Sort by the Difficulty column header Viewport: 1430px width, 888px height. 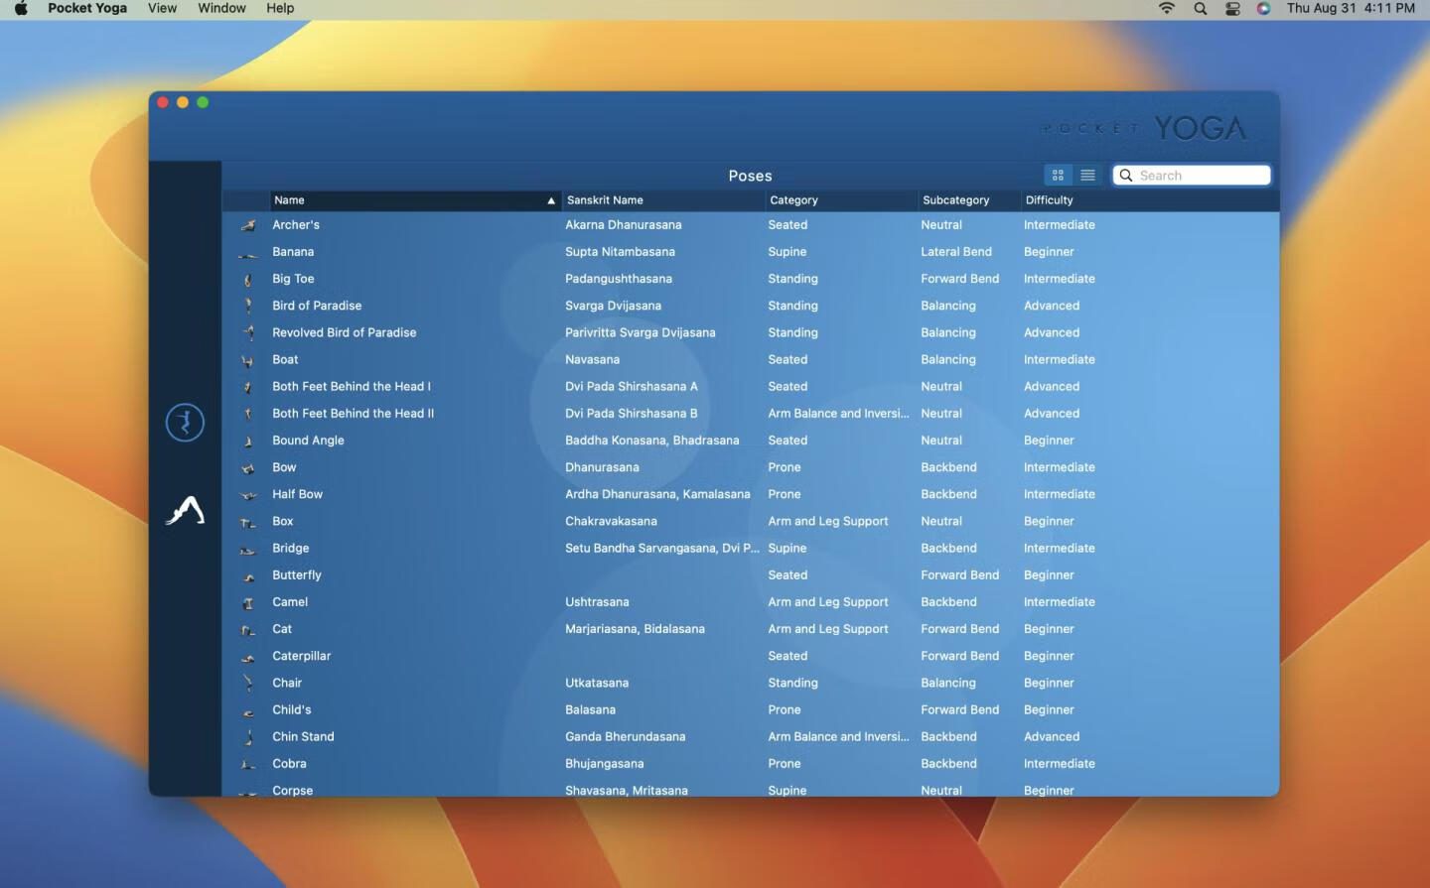(1049, 200)
